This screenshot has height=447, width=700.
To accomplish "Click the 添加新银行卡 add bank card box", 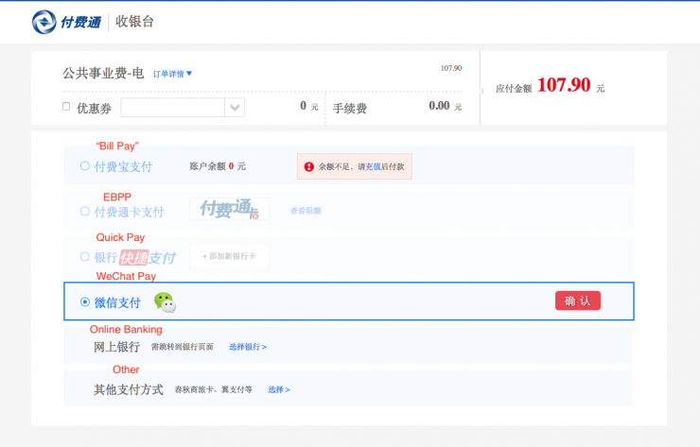I will (x=230, y=256).
